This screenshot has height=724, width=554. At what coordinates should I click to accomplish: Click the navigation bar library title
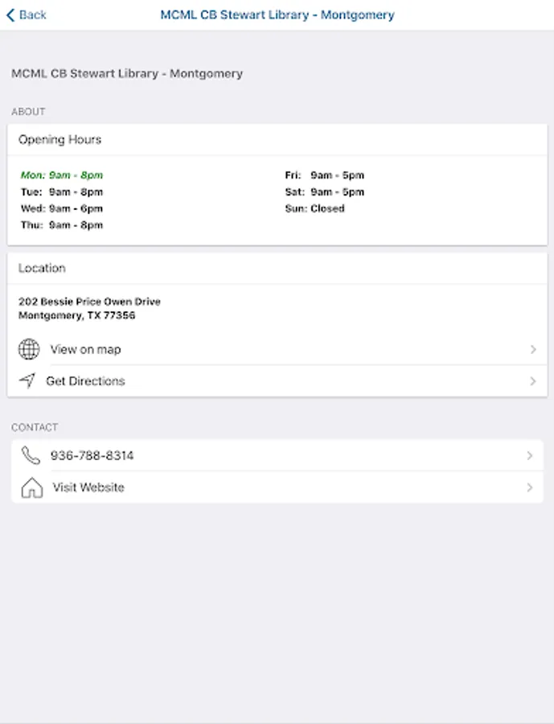click(x=277, y=14)
